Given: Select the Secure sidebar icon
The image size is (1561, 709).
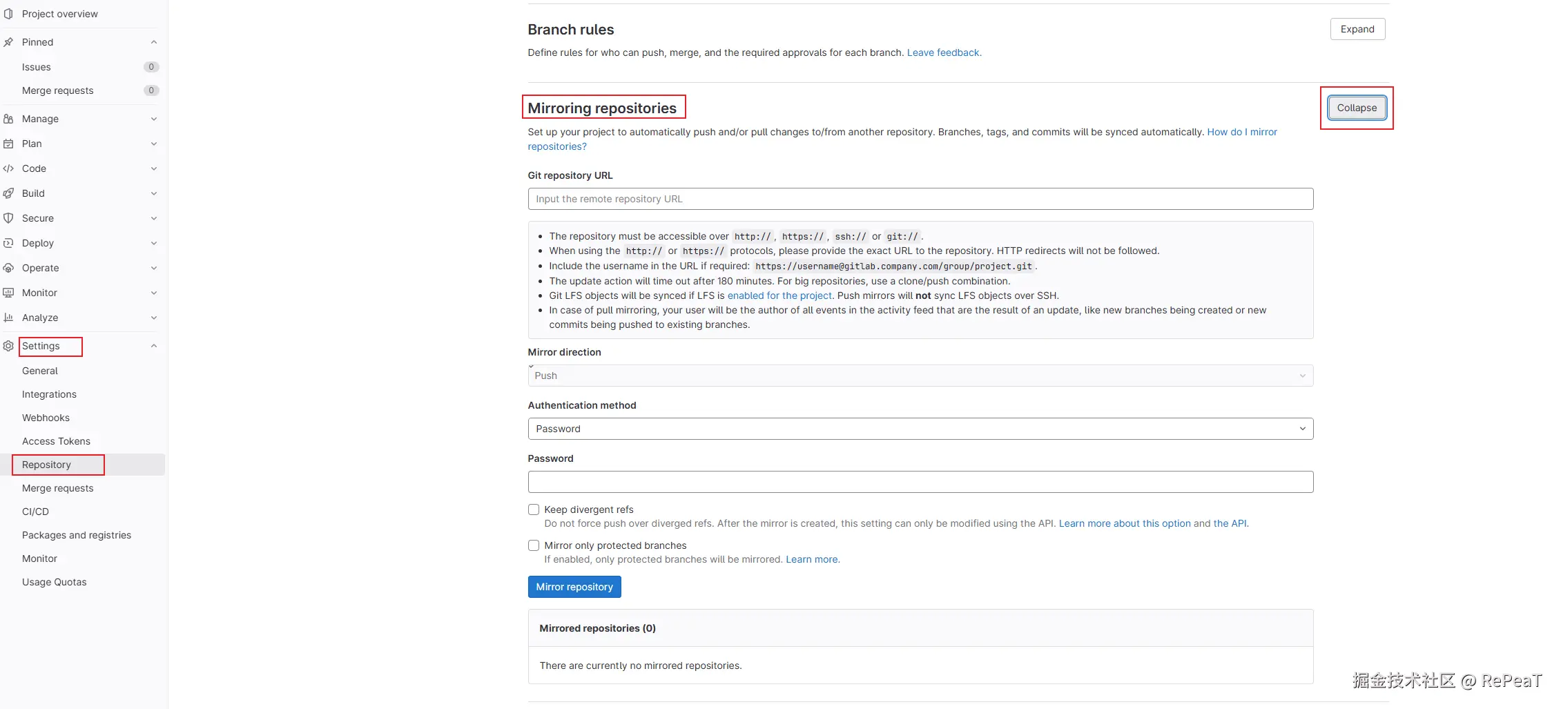Looking at the screenshot, I should 8,217.
